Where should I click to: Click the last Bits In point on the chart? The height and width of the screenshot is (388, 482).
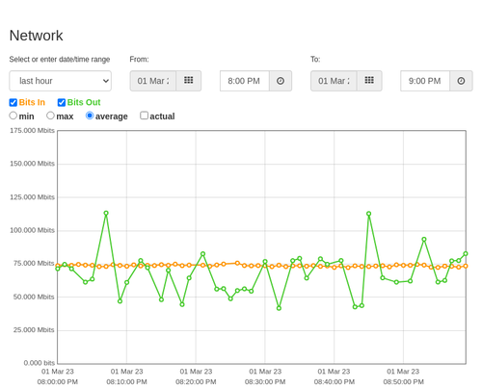click(x=466, y=266)
